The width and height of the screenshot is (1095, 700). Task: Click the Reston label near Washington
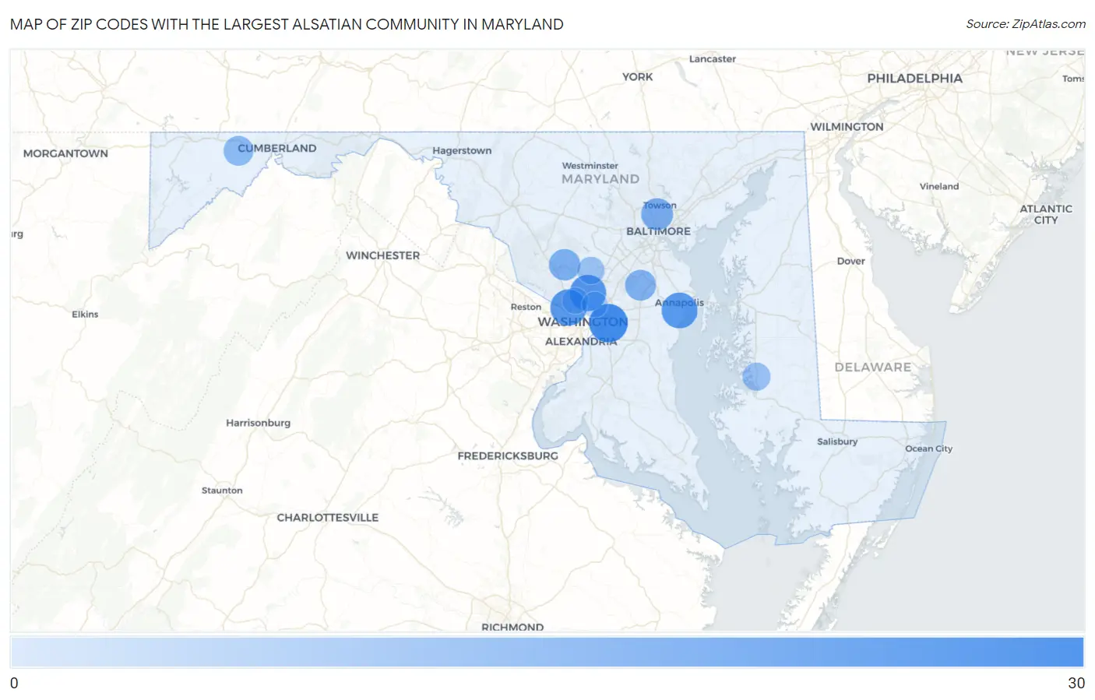coord(526,307)
